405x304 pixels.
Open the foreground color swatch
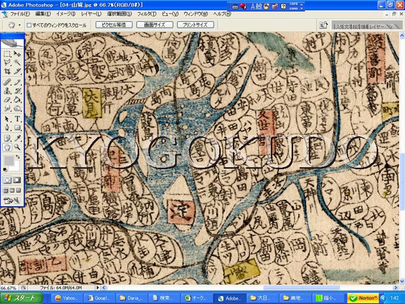(x=9, y=160)
